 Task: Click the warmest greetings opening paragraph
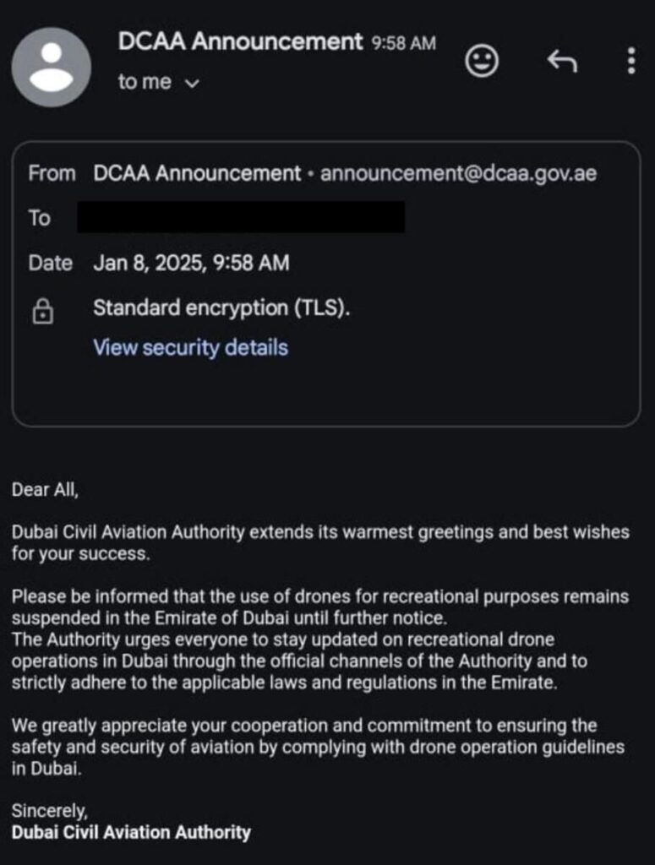pyautogui.click(x=319, y=543)
